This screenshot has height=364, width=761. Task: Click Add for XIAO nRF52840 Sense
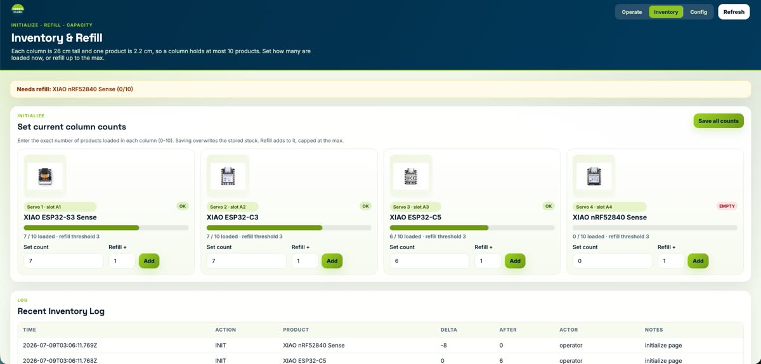pyautogui.click(x=698, y=261)
